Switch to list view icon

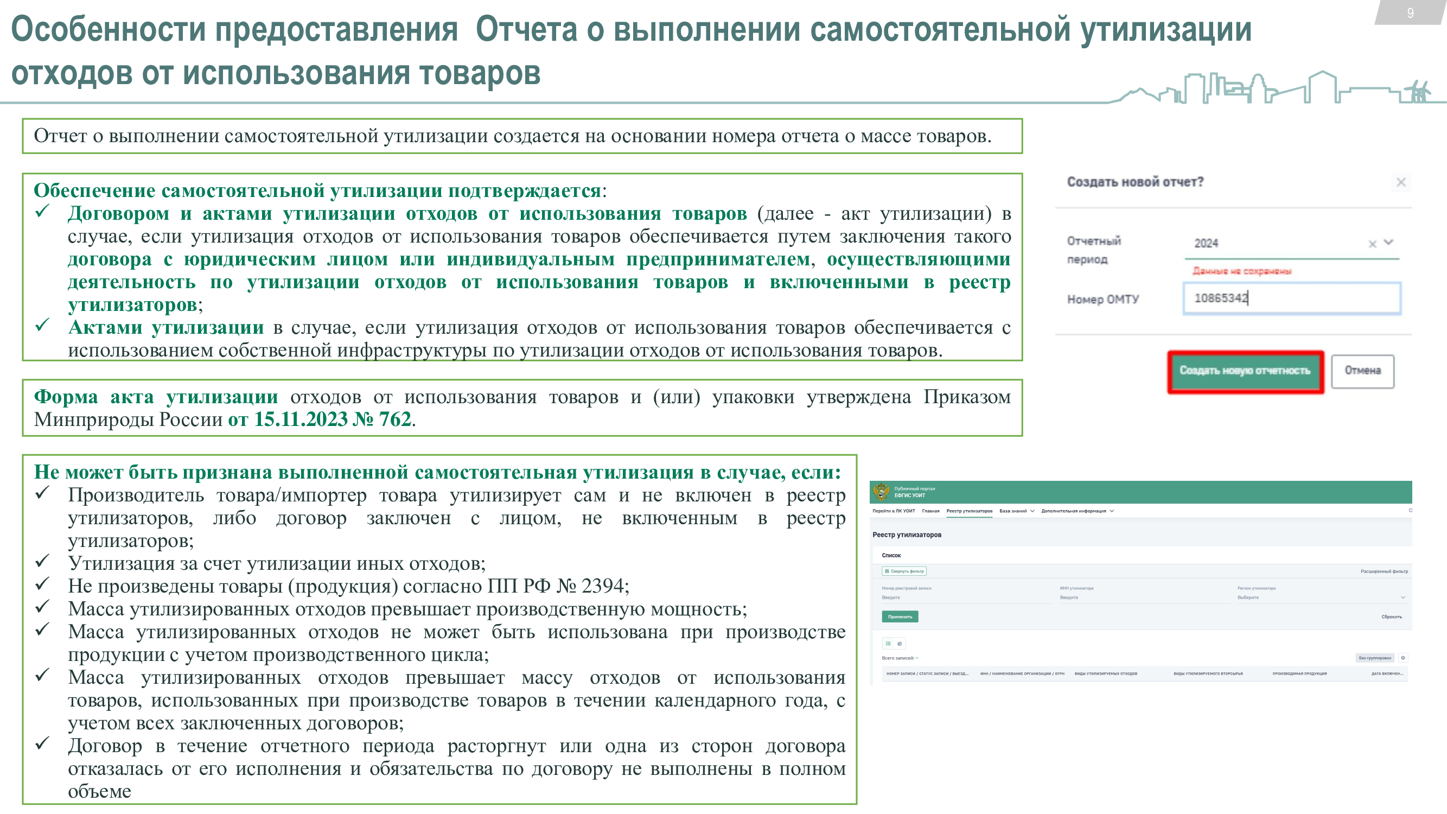pos(888,643)
